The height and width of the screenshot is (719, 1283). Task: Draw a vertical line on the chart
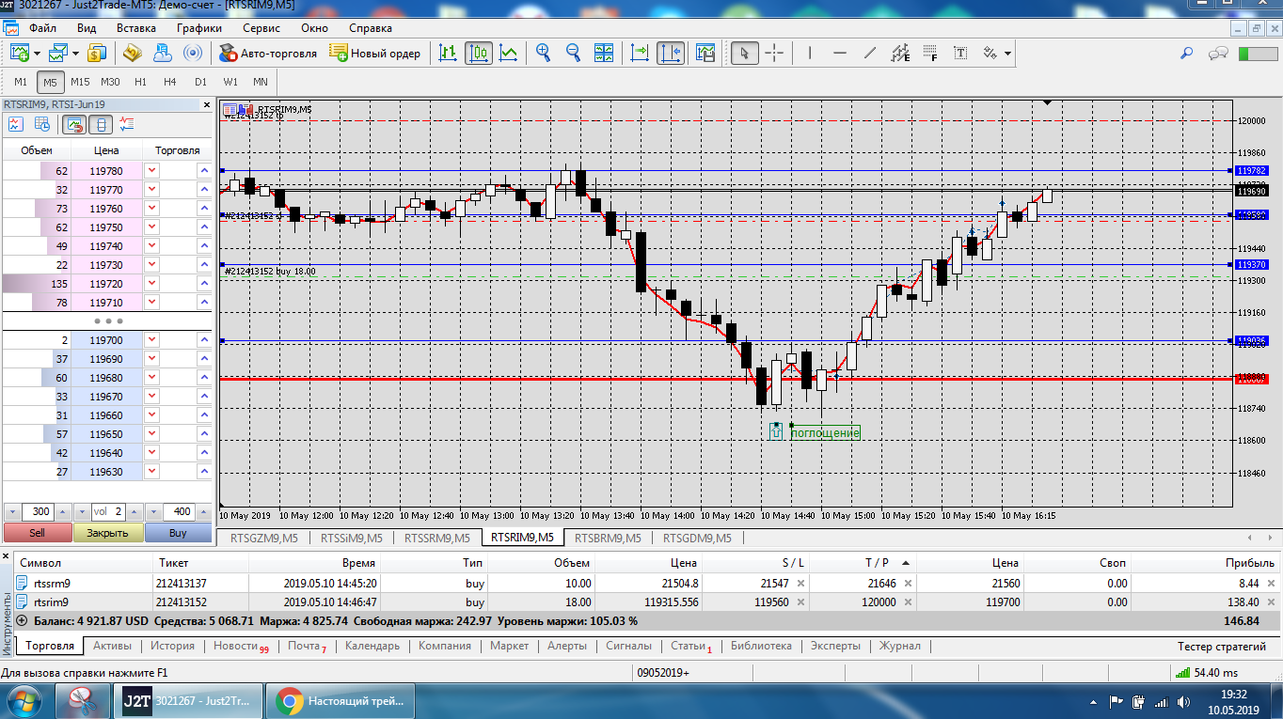click(x=810, y=54)
